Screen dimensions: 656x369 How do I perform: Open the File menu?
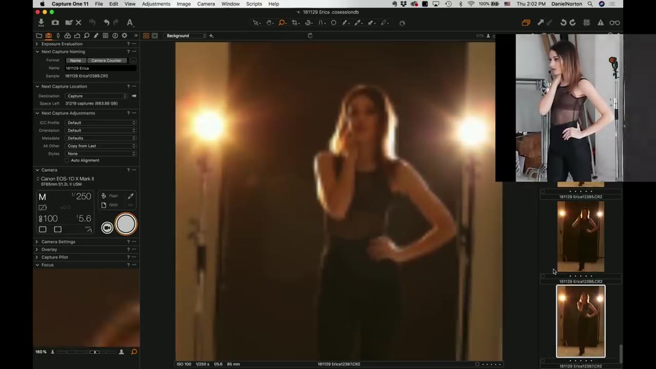point(99,4)
